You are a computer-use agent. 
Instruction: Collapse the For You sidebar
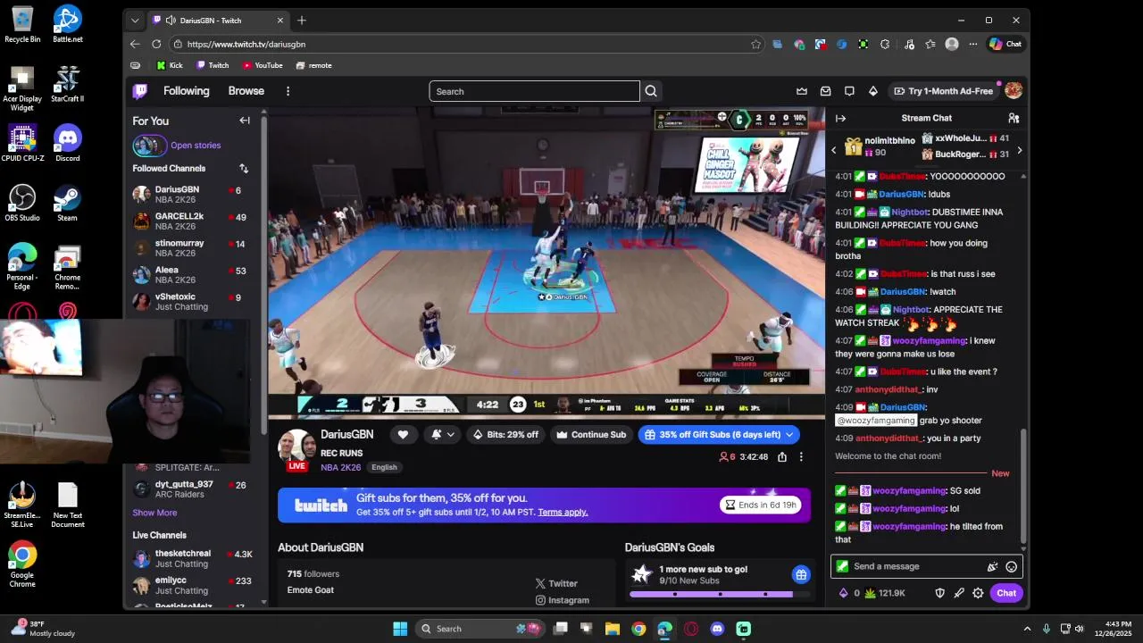pyautogui.click(x=245, y=121)
